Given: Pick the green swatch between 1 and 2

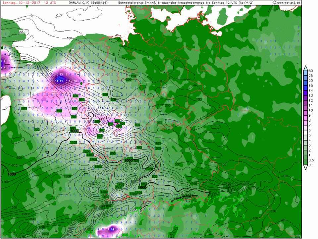Looking at the screenshot, I should (x=305, y=152).
